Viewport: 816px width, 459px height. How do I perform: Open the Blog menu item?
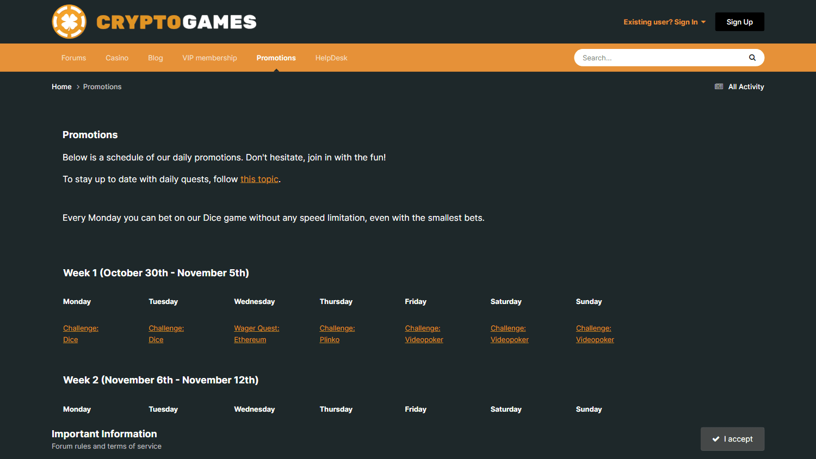click(156, 58)
